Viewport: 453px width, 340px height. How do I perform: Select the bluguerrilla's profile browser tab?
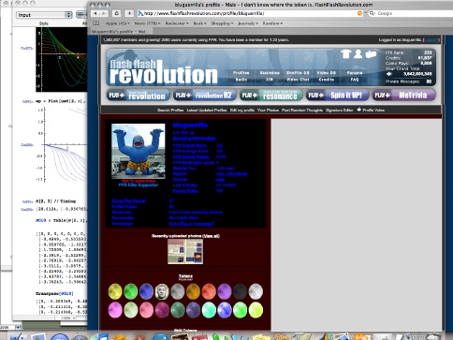(x=119, y=31)
